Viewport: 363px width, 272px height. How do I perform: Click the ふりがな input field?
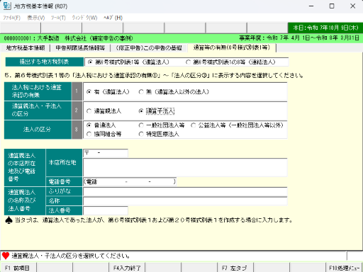tap(185, 191)
